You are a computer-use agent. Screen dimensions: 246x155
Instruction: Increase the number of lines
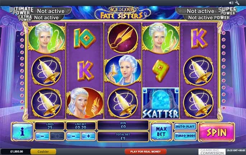tap(57, 136)
